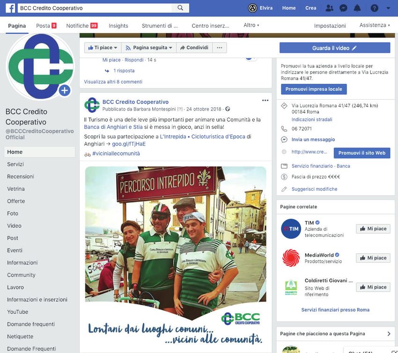Open the http://www.cre... website link
398x353 pixels.
[x=309, y=152]
